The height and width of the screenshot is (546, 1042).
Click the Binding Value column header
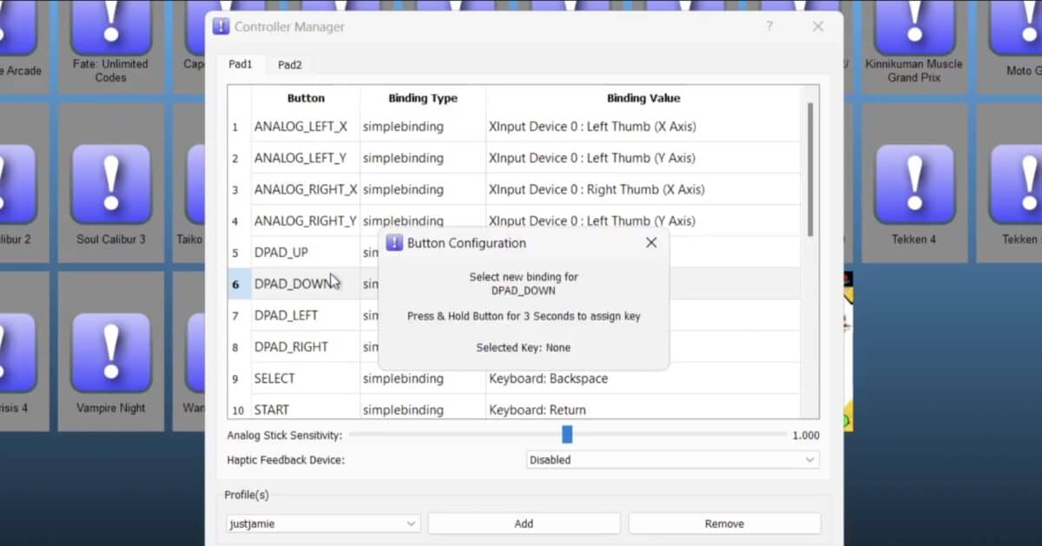[643, 98]
